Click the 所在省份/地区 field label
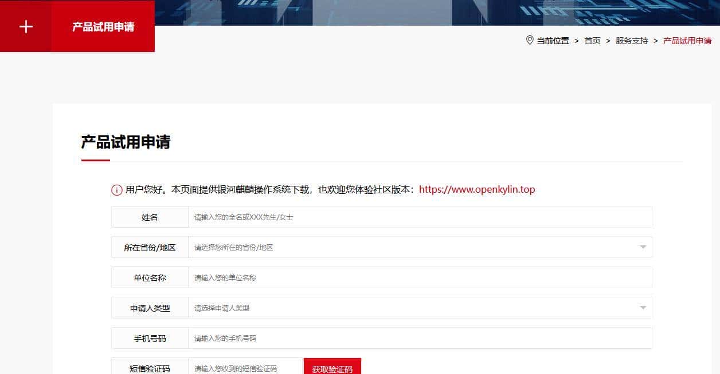Screen dimensions: 720x374 pyautogui.click(x=150, y=248)
